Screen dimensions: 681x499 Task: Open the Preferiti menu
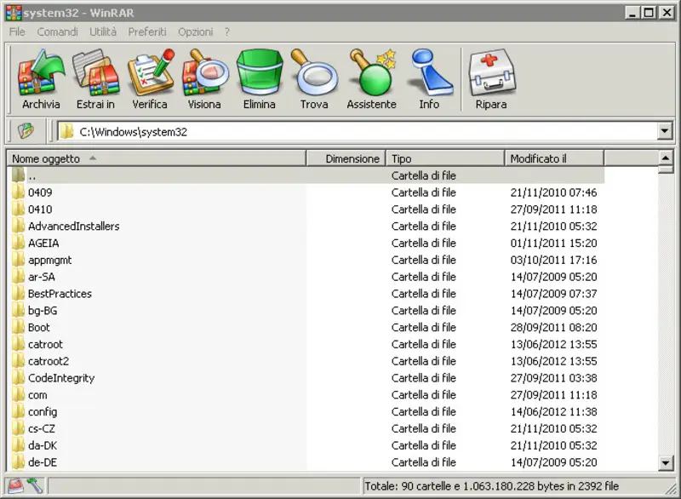tap(147, 32)
